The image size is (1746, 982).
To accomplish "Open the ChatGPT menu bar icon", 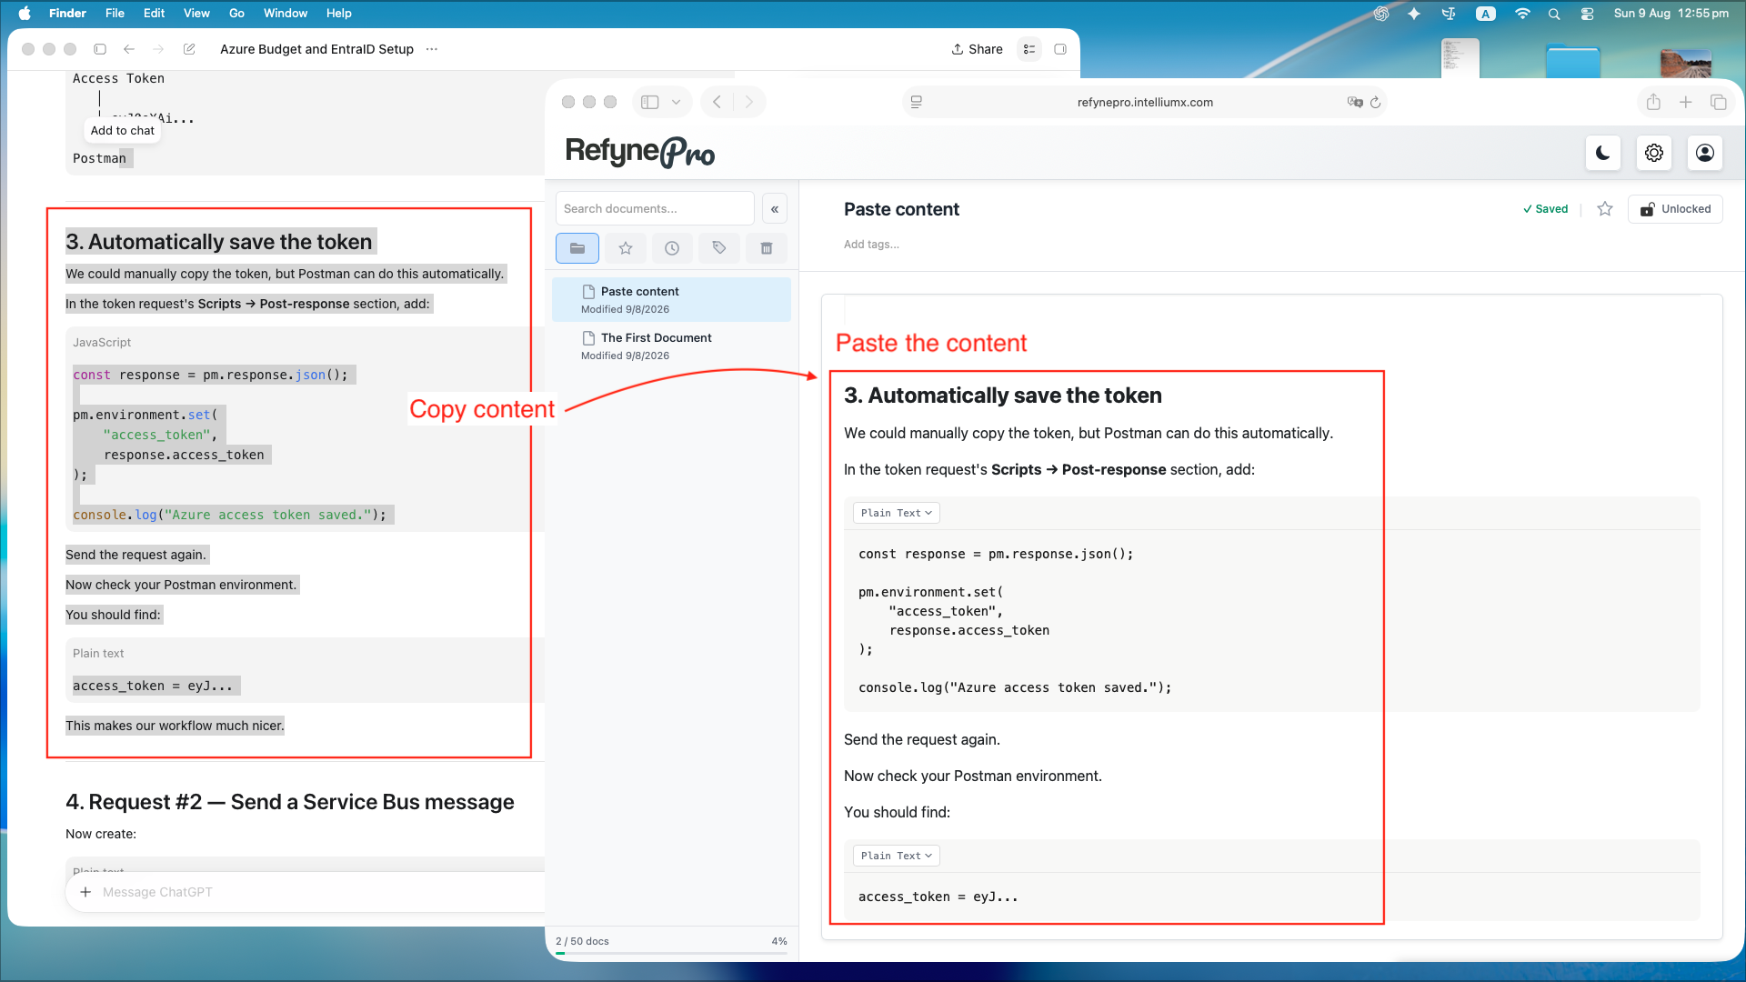I will 1381,14.
